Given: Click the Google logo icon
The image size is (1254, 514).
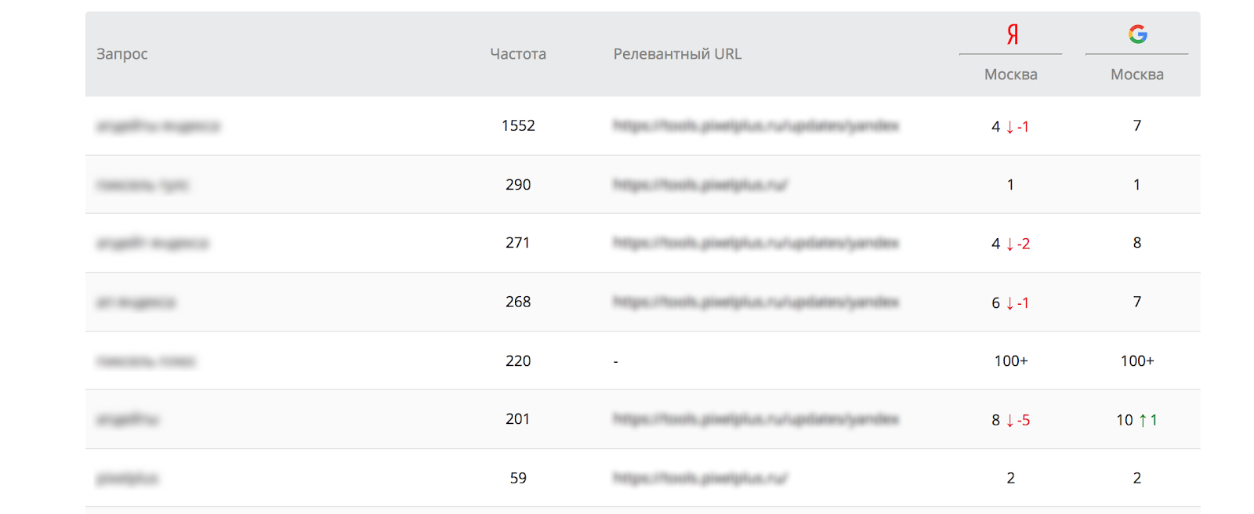Looking at the screenshot, I should (1137, 34).
